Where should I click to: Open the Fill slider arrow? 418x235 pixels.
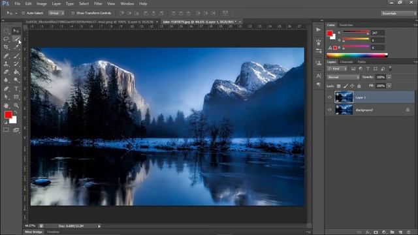click(389, 86)
